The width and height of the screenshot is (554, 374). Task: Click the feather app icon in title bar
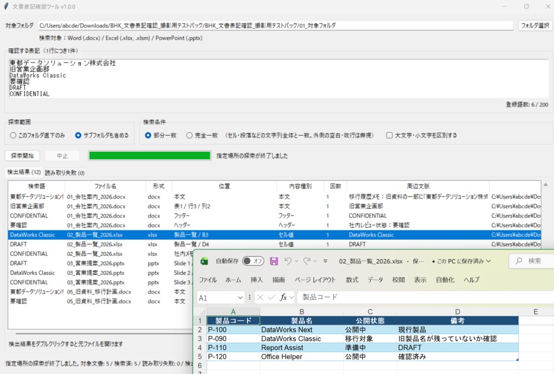point(6,6)
